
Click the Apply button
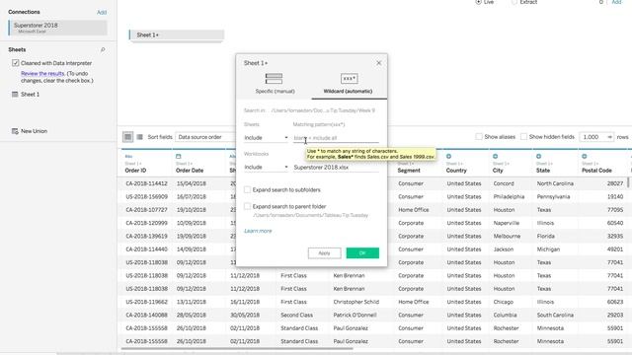324,253
